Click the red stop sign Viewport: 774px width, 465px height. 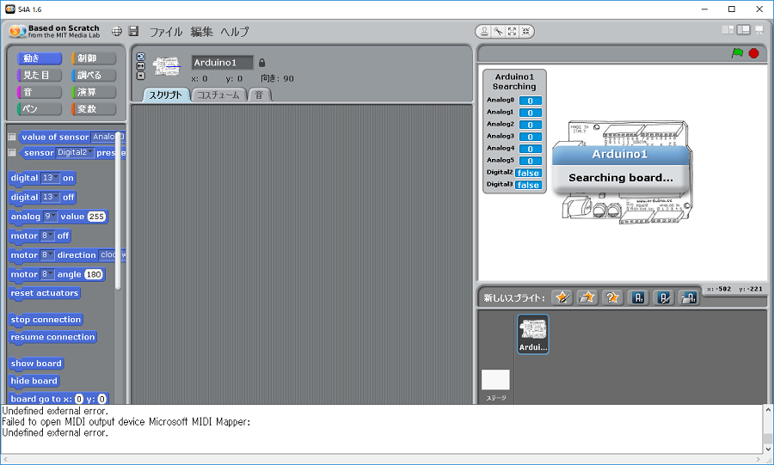pyautogui.click(x=753, y=53)
